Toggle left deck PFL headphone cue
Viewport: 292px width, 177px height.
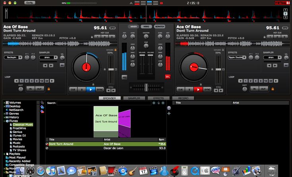pos(124,77)
